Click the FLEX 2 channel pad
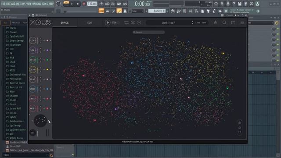This screenshot has width=281, height=158. [x=32, y=41]
